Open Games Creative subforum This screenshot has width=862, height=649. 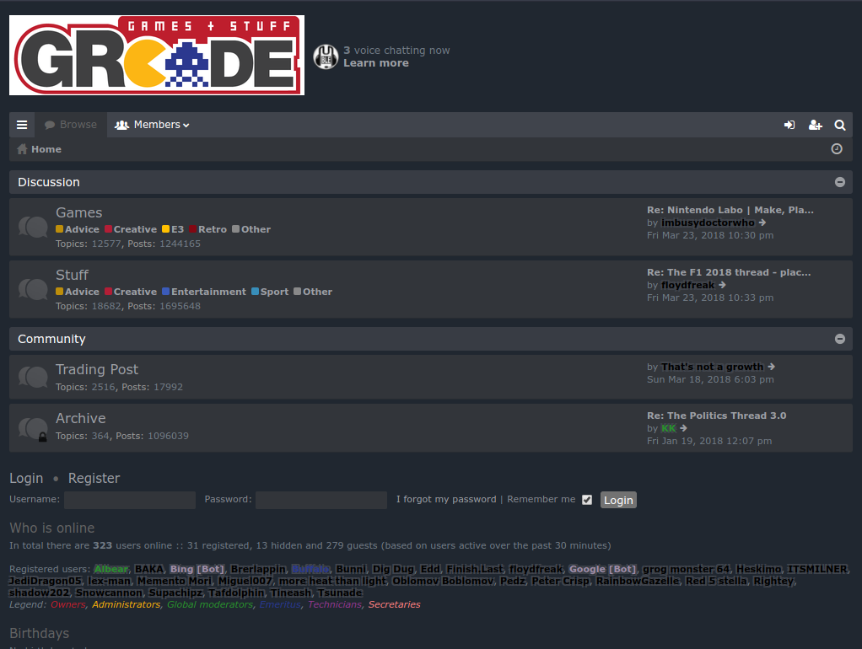pos(131,229)
